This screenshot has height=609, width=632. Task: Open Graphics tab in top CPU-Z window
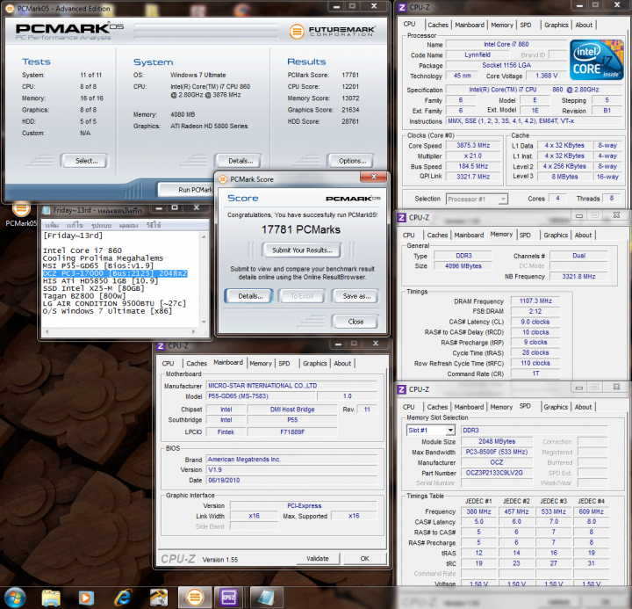point(557,25)
